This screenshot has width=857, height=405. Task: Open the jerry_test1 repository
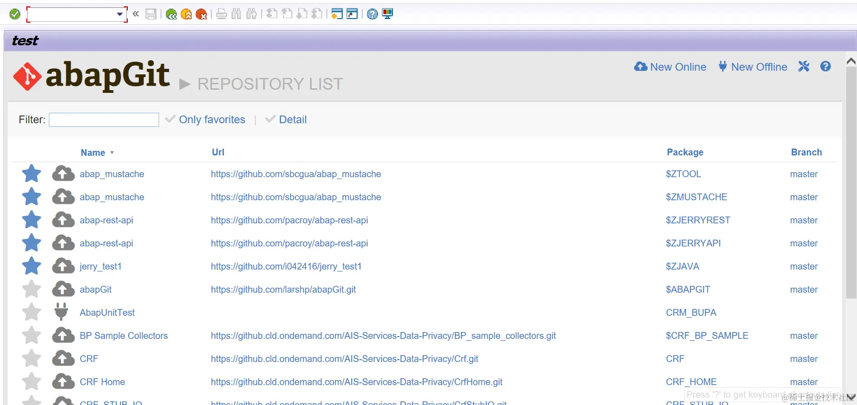click(x=101, y=266)
